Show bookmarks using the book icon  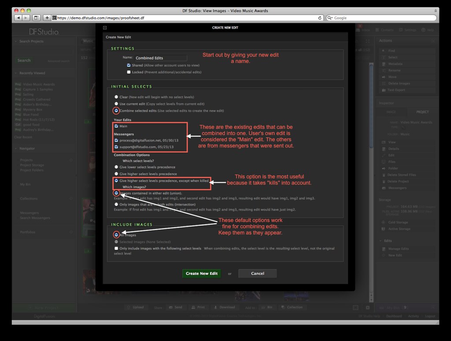[x=36, y=18]
